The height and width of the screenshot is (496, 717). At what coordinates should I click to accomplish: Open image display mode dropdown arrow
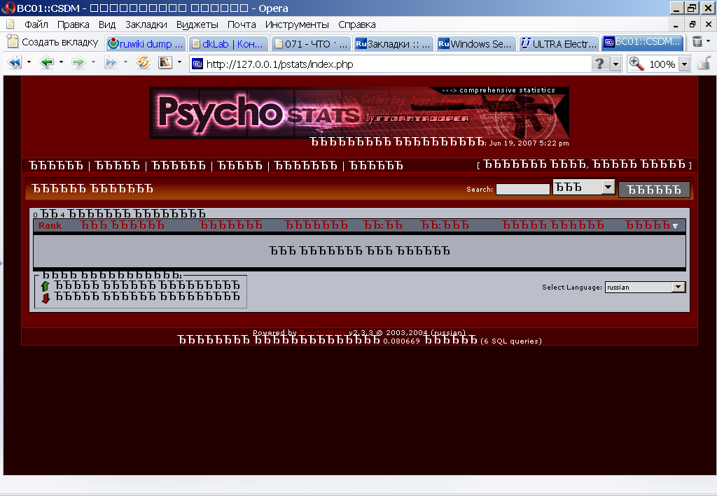point(179,62)
